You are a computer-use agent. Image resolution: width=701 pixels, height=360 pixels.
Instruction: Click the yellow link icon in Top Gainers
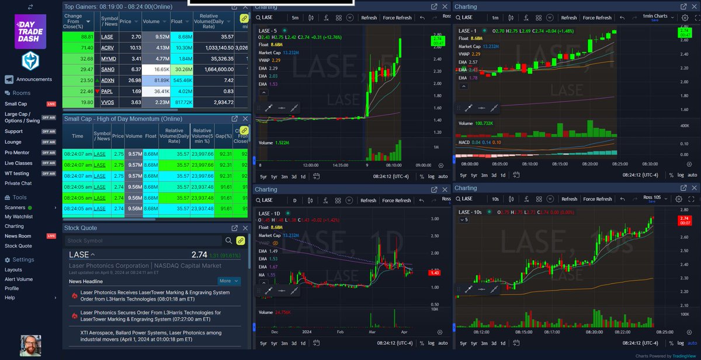pos(245,19)
